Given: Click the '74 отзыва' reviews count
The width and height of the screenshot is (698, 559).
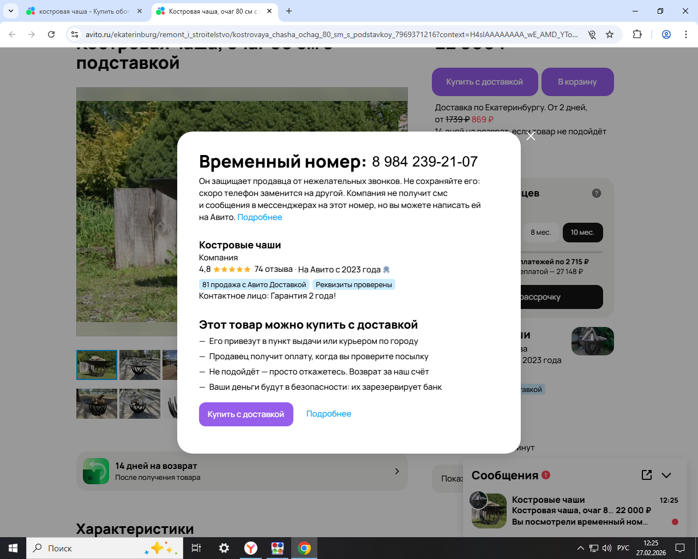Looking at the screenshot, I should click(x=273, y=269).
